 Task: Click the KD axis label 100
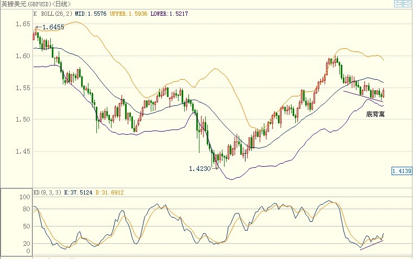coord(25,197)
